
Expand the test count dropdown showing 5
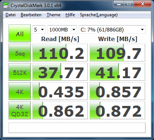(x=39, y=30)
